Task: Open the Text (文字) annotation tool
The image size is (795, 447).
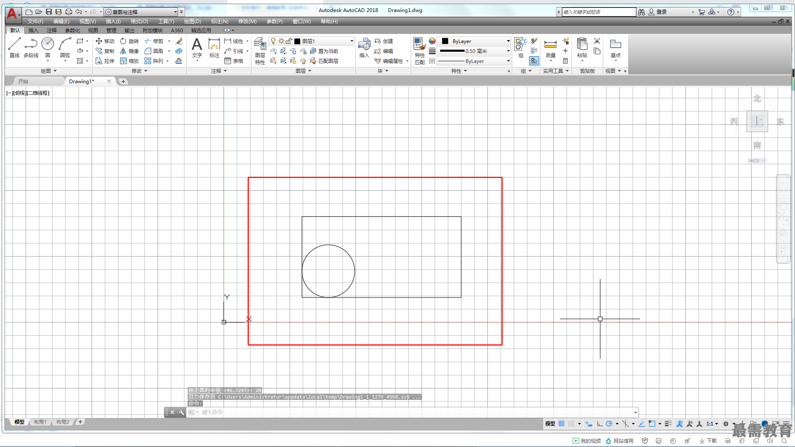Action: coord(197,48)
